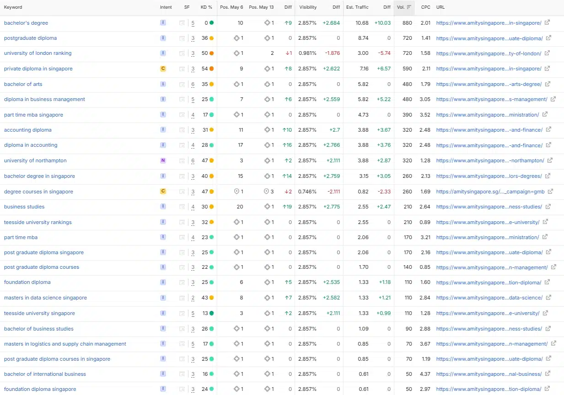Click SERP features count 6 for bachelor of arts
Screen dimensions: 564x395
pos(193,84)
